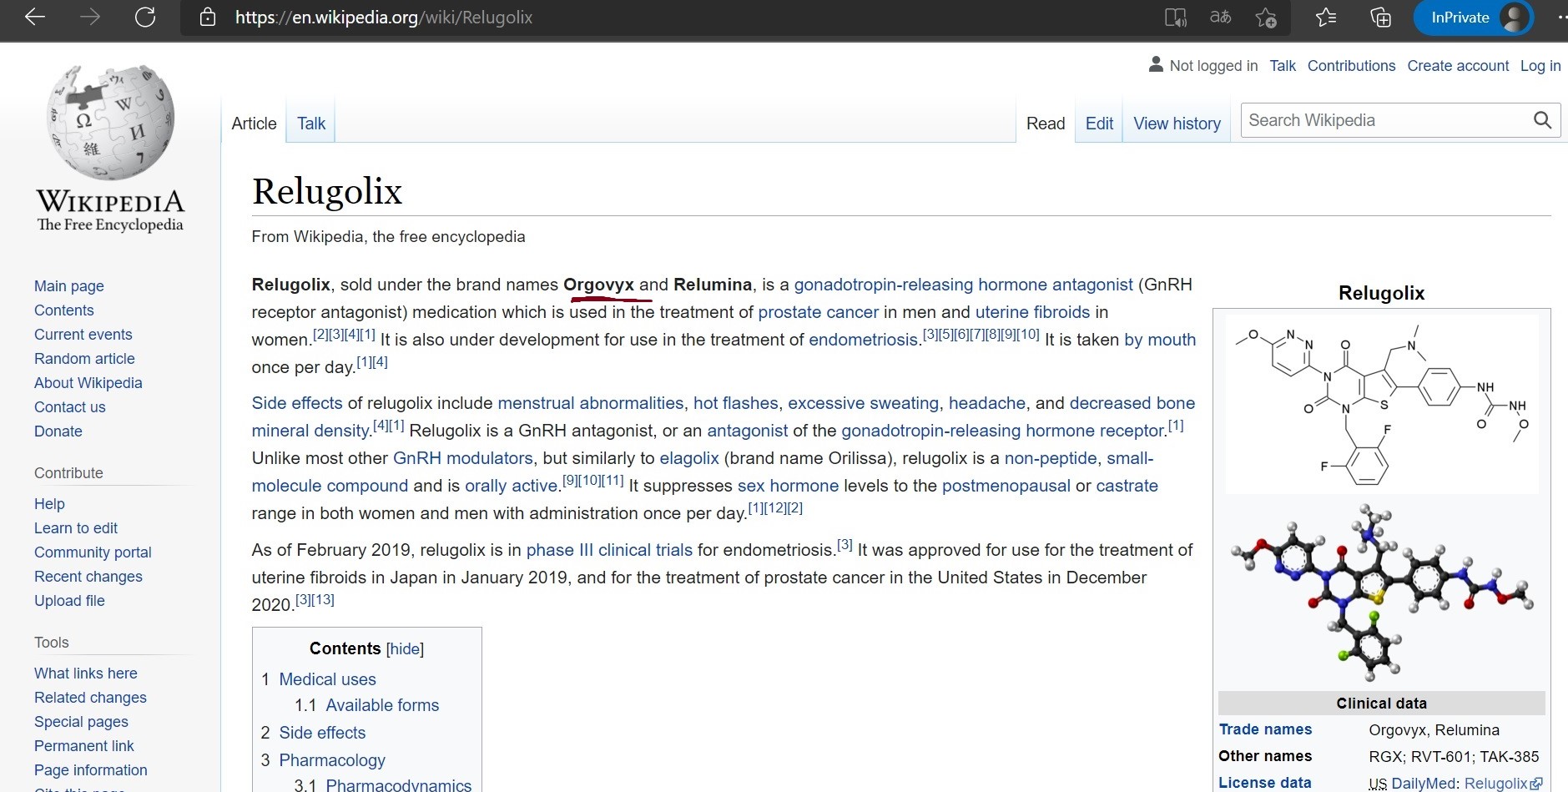1568x792 pixels.
Task: Open the Collections icon
Action: click(x=1380, y=18)
